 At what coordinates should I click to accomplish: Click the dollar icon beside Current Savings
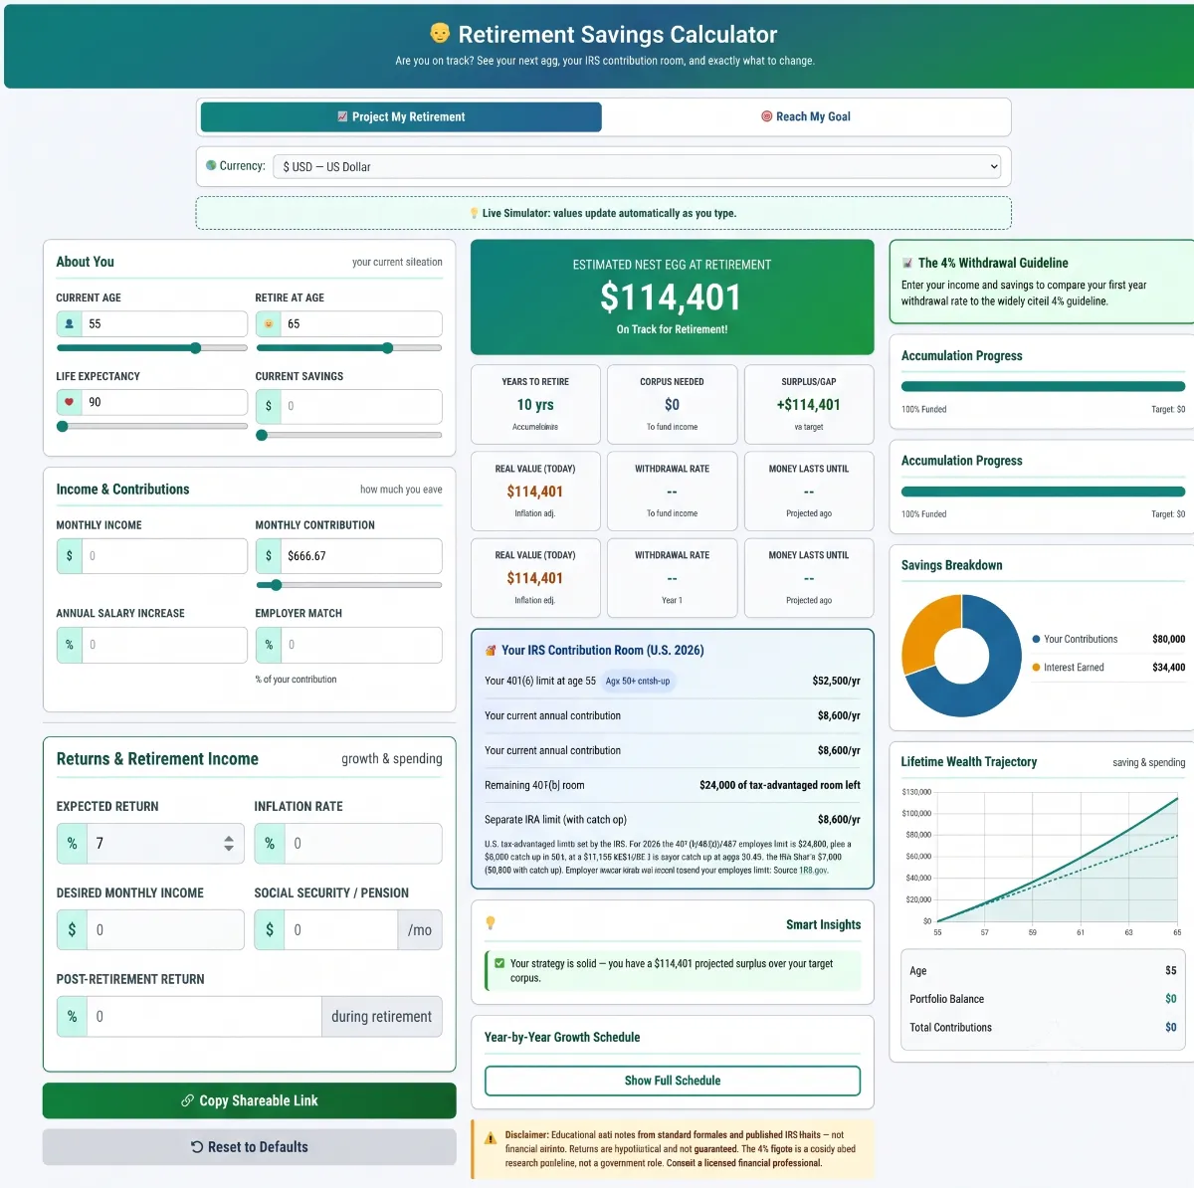click(x=268, y=406)
